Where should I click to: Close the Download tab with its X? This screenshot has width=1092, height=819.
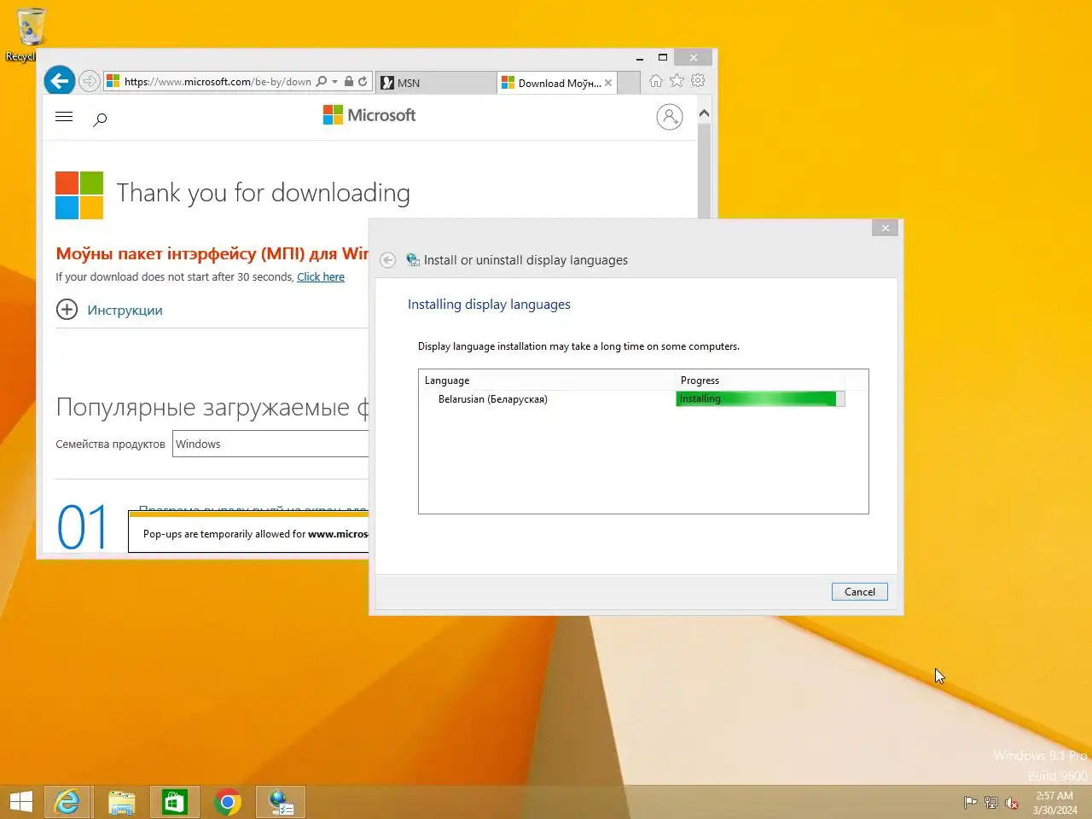(x=608, y=83)
